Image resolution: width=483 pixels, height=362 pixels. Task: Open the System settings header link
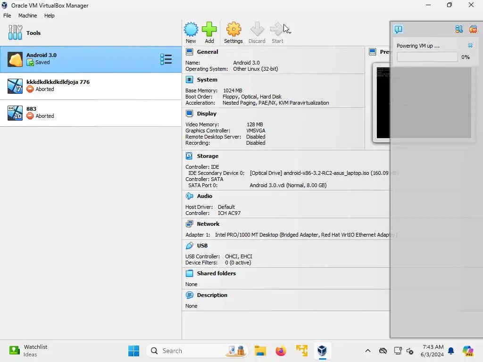pos(207,80)
